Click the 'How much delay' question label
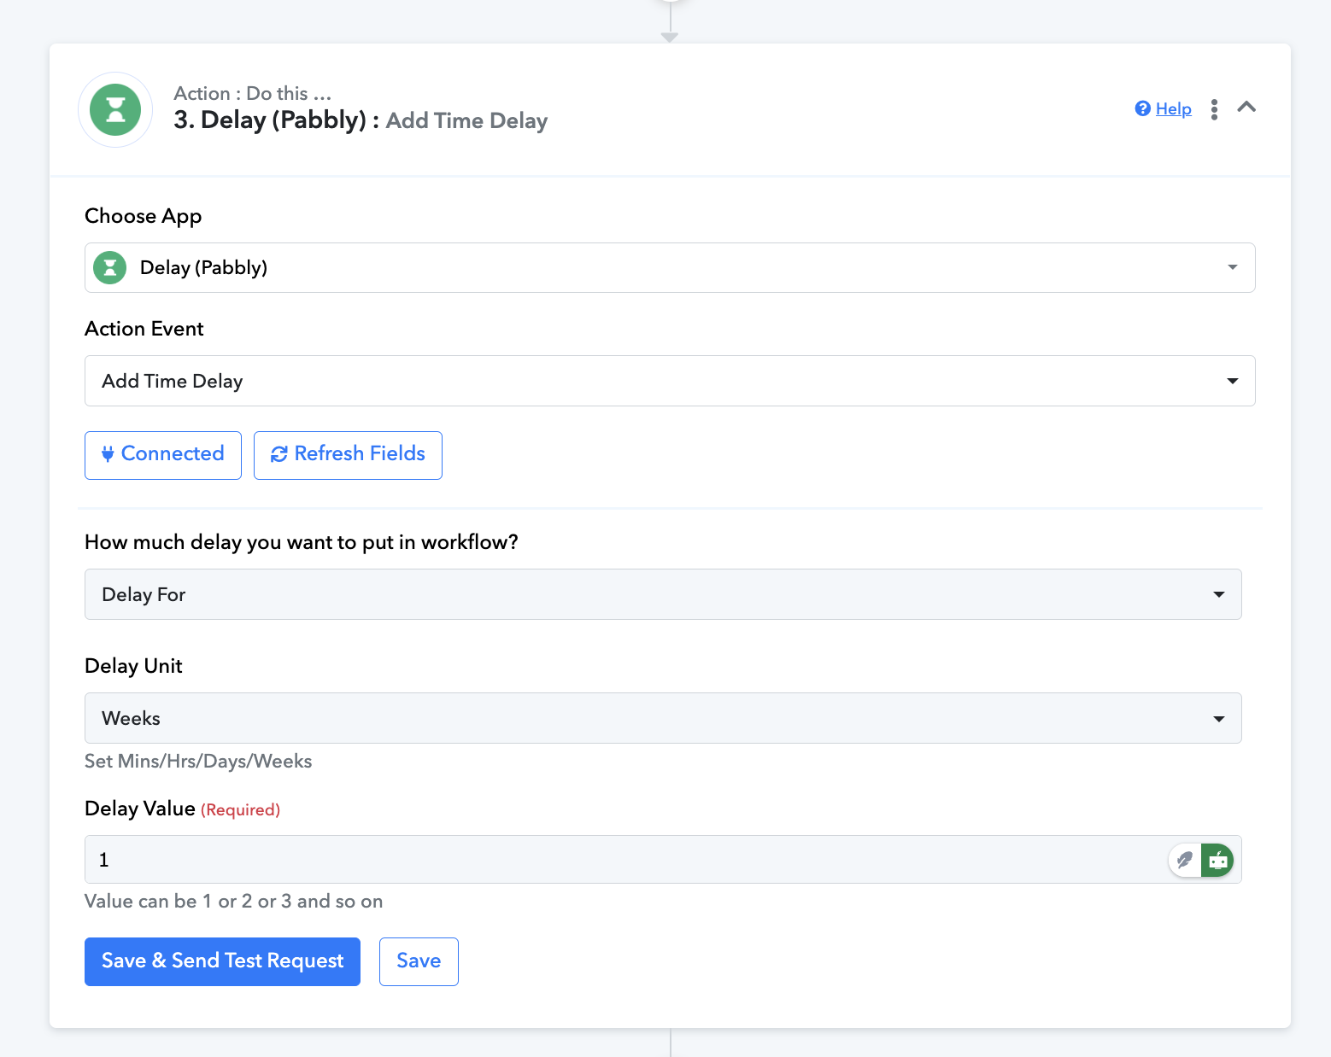1331x1057 pixels. click(302, 542)
